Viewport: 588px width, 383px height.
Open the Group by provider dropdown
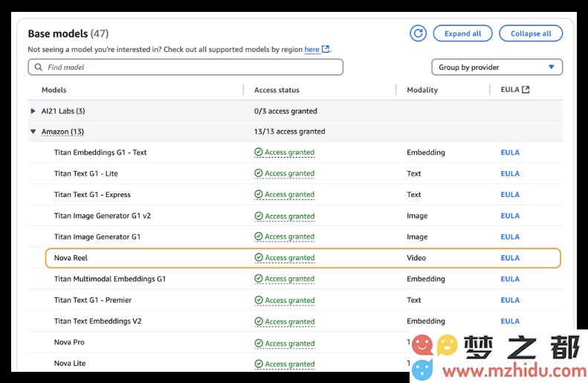(x=497, y=67)
